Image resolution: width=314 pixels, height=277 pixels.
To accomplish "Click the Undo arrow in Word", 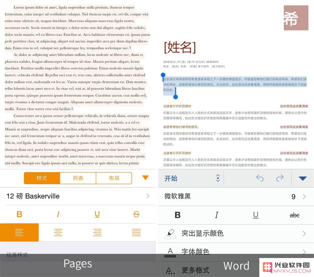I will tap(260, 178).
